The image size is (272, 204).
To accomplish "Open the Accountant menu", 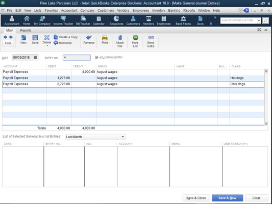I will click(x=69, y=10).
